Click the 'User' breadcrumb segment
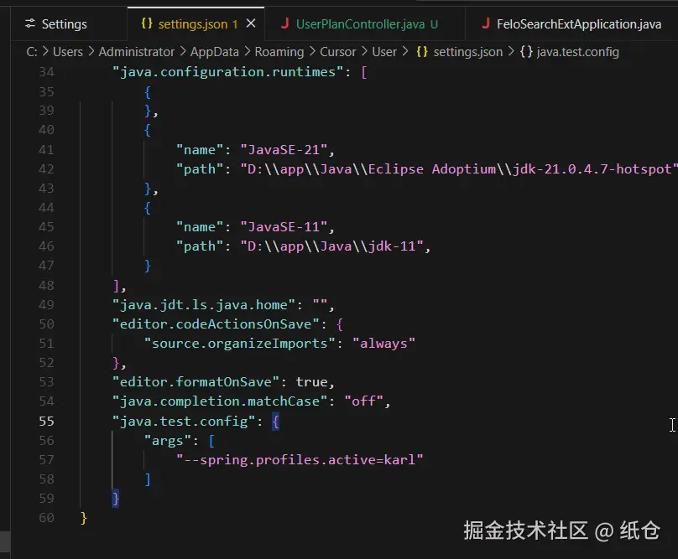Viewport: 678px width, 559px height. (384, 52)
